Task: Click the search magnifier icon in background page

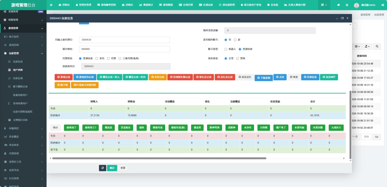Action: 377,46
